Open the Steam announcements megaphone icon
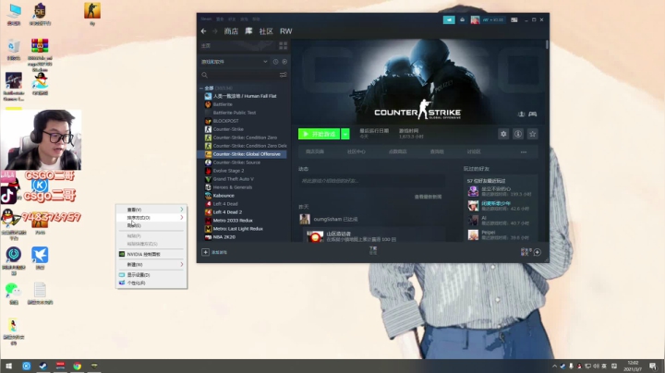The width and height of the screenshot is (665, 373). click(x=449, y=19)
